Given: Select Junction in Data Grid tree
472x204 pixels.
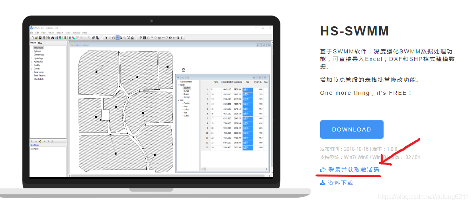Looking at the screenshot, I should point(187,88).
